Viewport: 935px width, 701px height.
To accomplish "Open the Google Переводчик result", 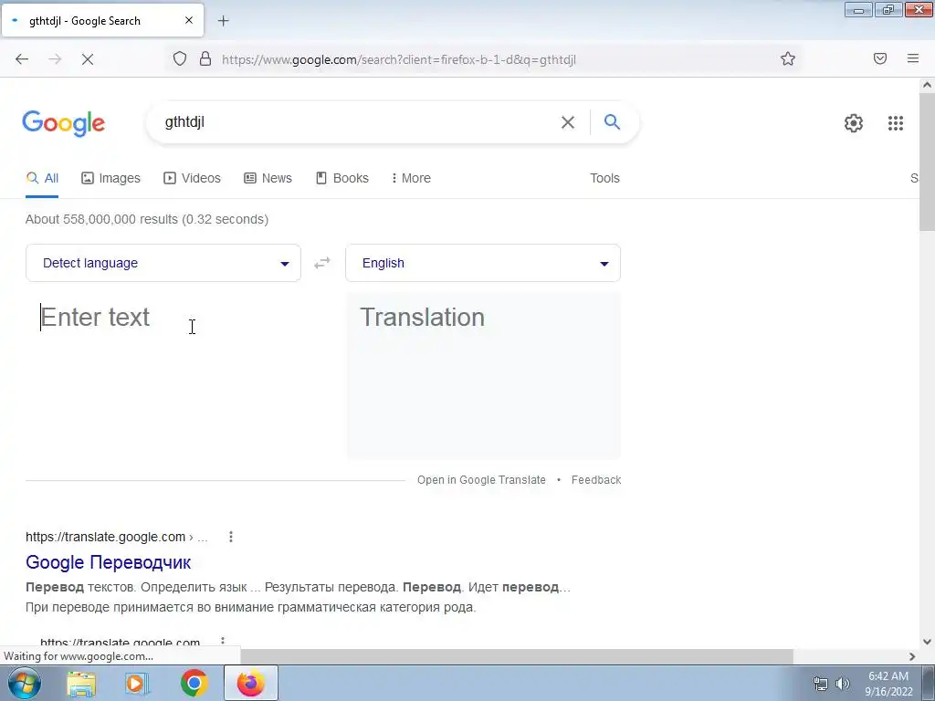I will pyautogui.click(x=109, y=562).
